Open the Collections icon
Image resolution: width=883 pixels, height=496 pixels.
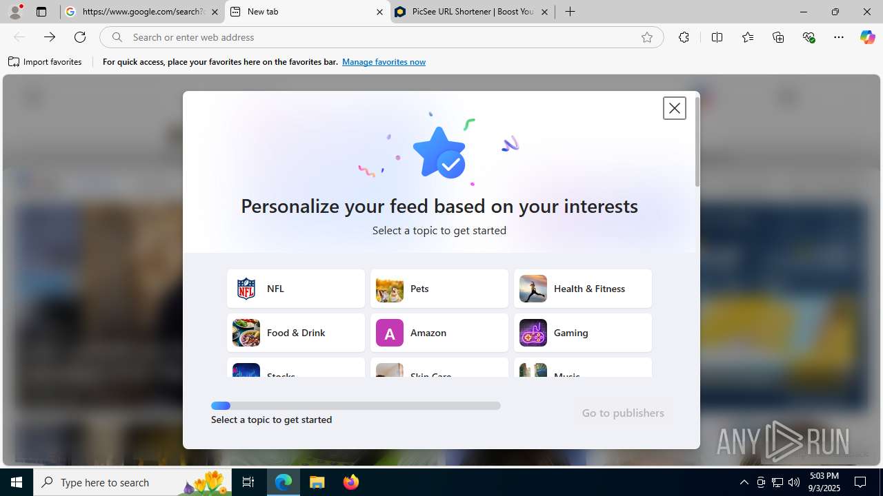tap(778, 37)
